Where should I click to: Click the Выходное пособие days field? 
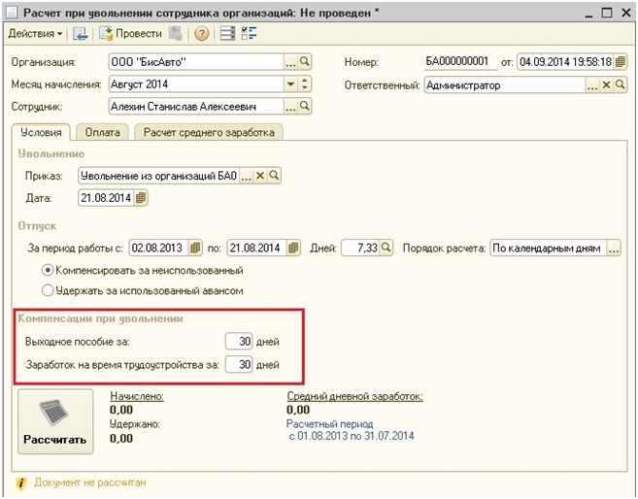(x=239, y=341)
